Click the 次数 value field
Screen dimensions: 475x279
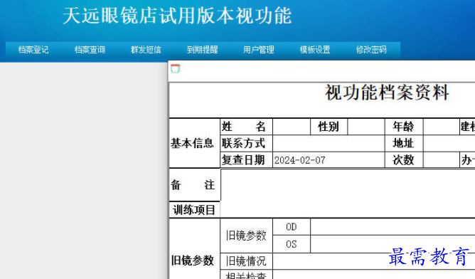click(x=441, y=160)
